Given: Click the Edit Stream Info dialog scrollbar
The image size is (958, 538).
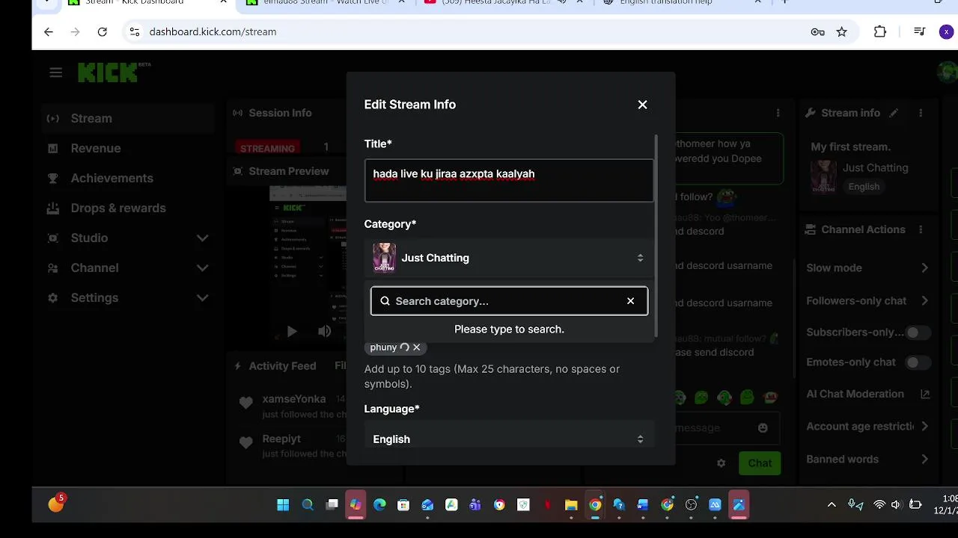Looking at the screenshot, I should 656,235.
